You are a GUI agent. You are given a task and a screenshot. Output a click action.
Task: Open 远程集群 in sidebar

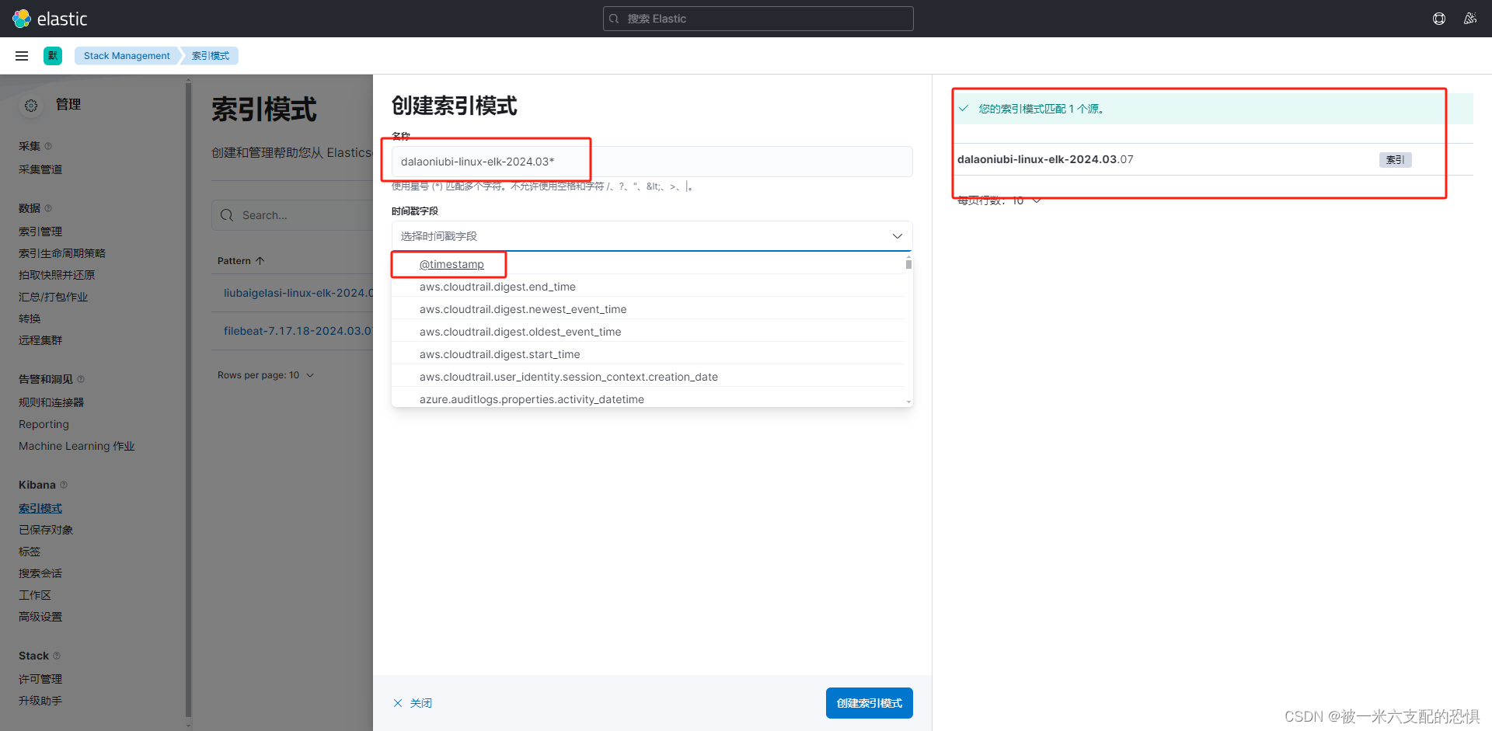(x=40, y=340)
